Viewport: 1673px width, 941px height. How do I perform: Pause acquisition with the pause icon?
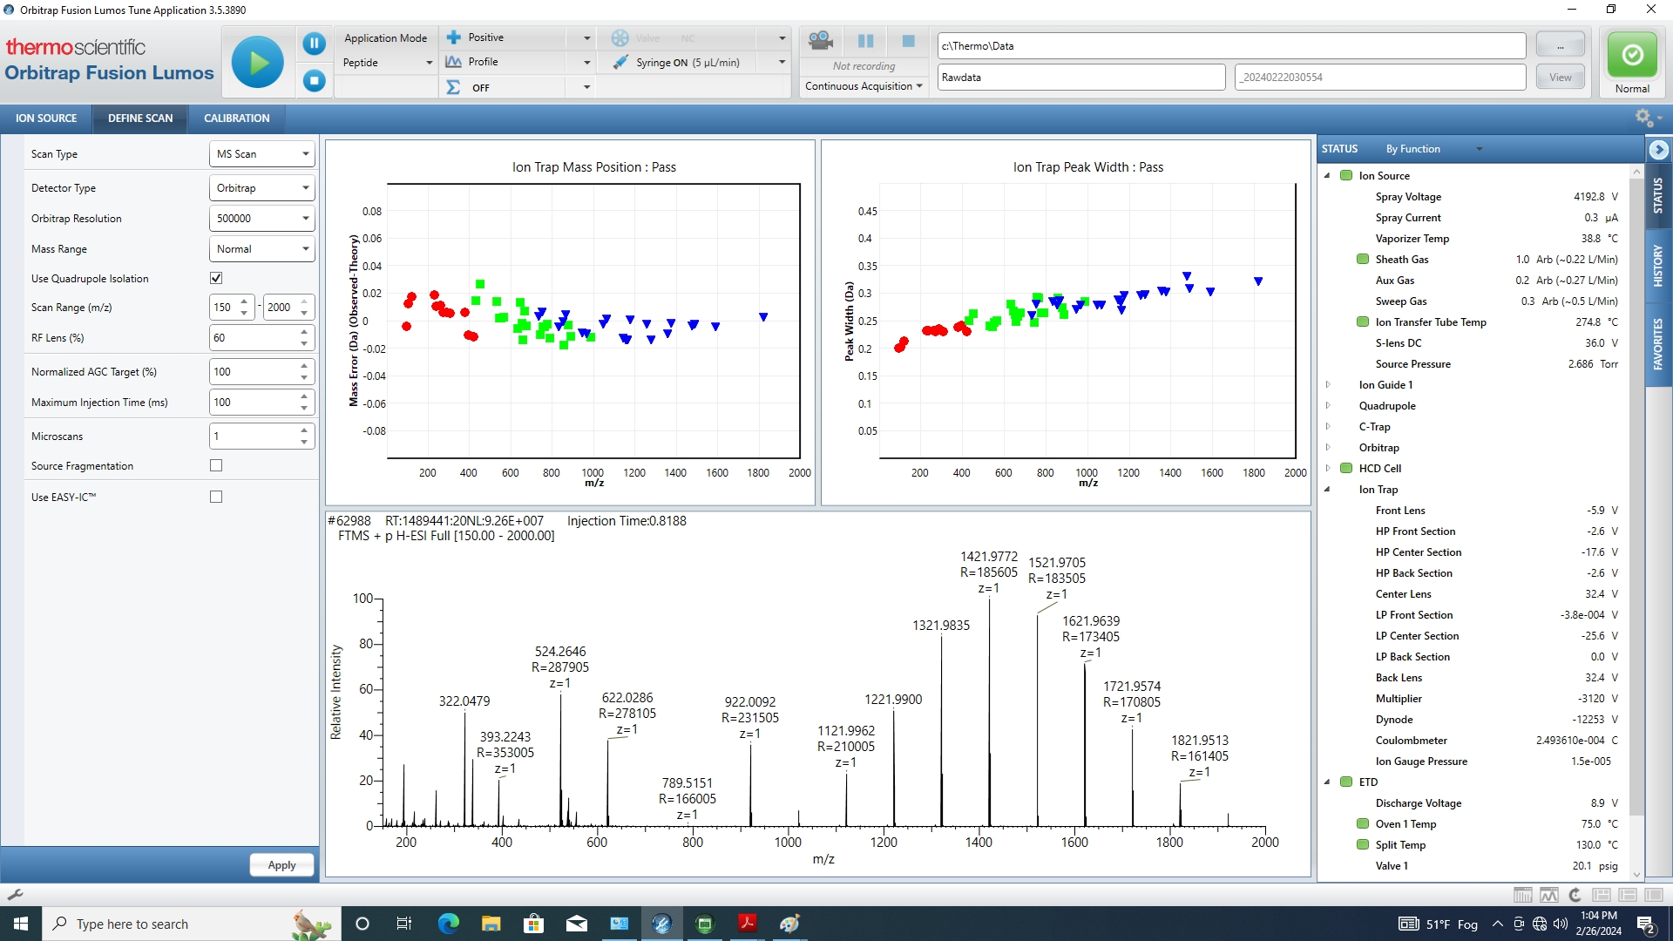pyautogui.click(x=314, y=43)
